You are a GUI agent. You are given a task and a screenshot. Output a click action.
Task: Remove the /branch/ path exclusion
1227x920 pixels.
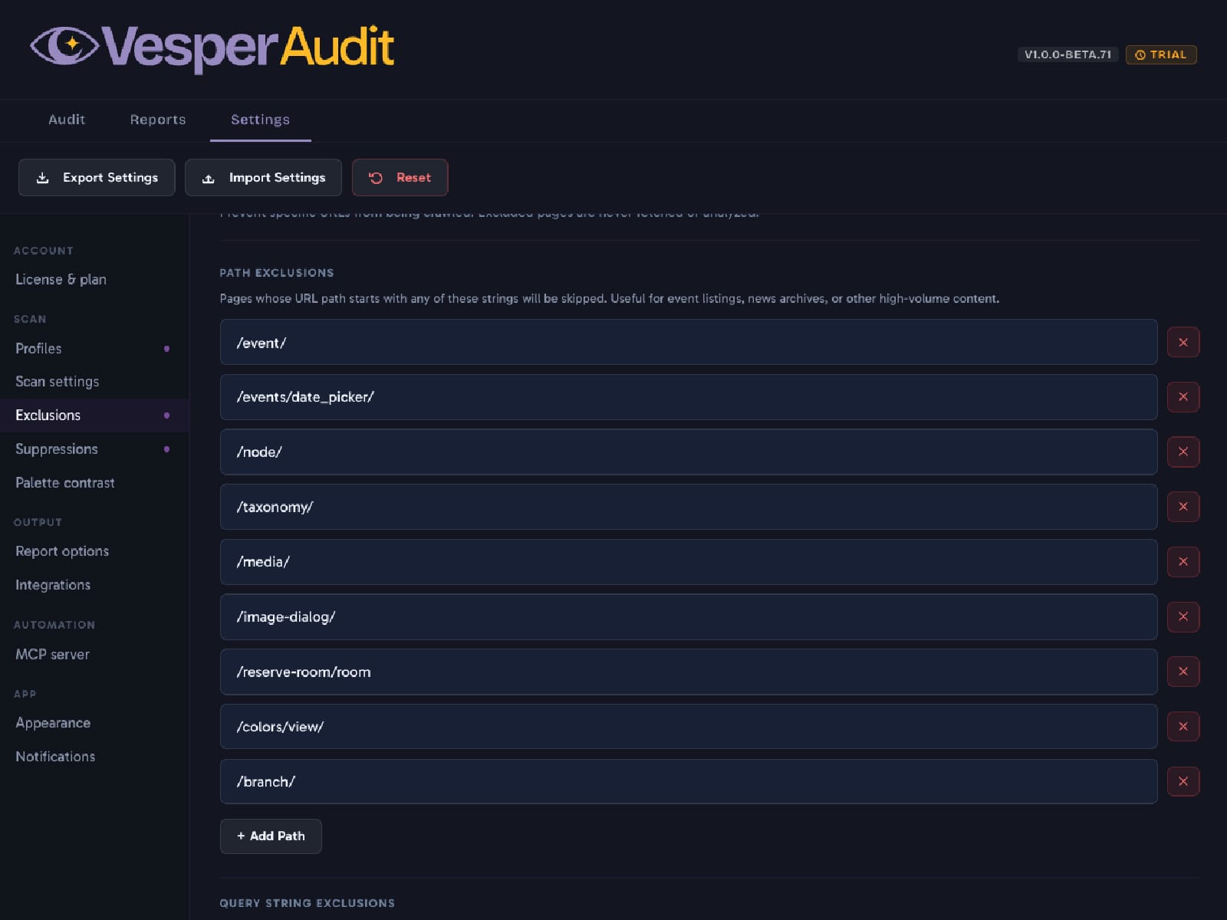tap(1183, 781)
